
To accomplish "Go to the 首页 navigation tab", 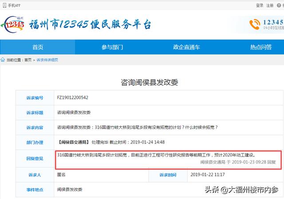I will point(38,47).
